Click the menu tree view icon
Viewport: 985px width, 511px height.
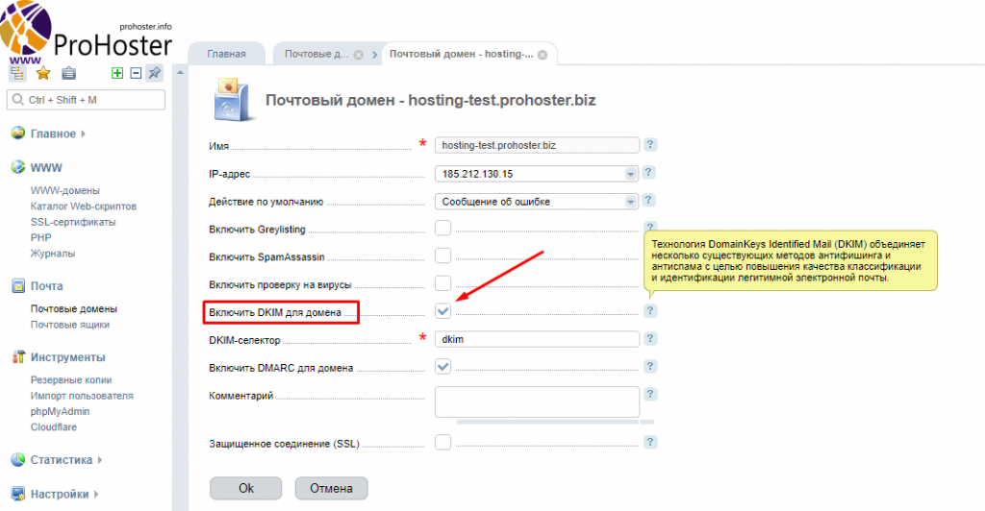[x=17, y=73]
